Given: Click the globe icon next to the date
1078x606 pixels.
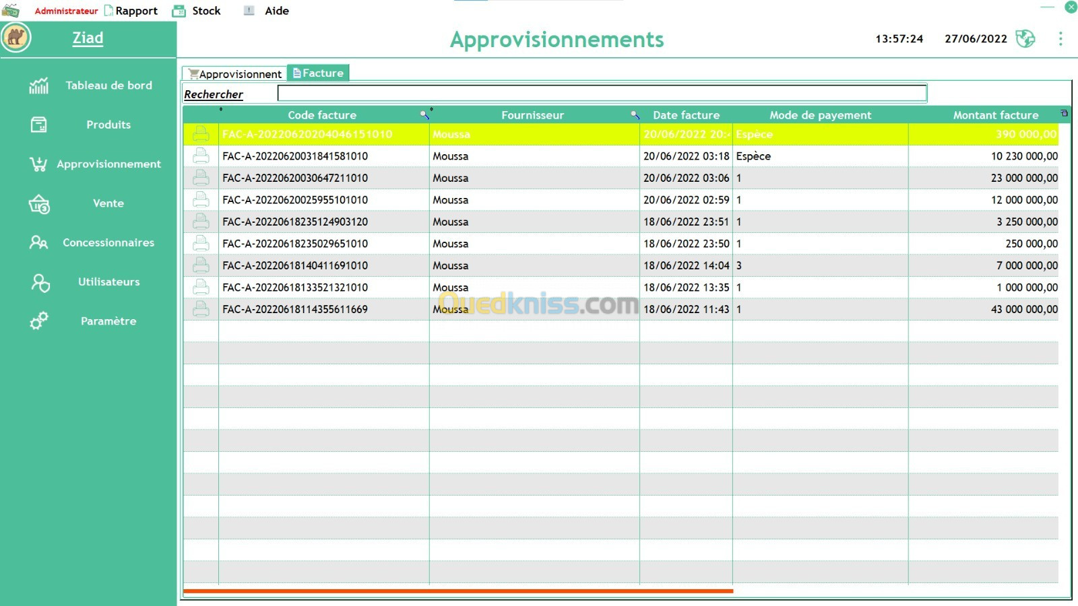Looking at the screenshot, I should [1025, 38].
